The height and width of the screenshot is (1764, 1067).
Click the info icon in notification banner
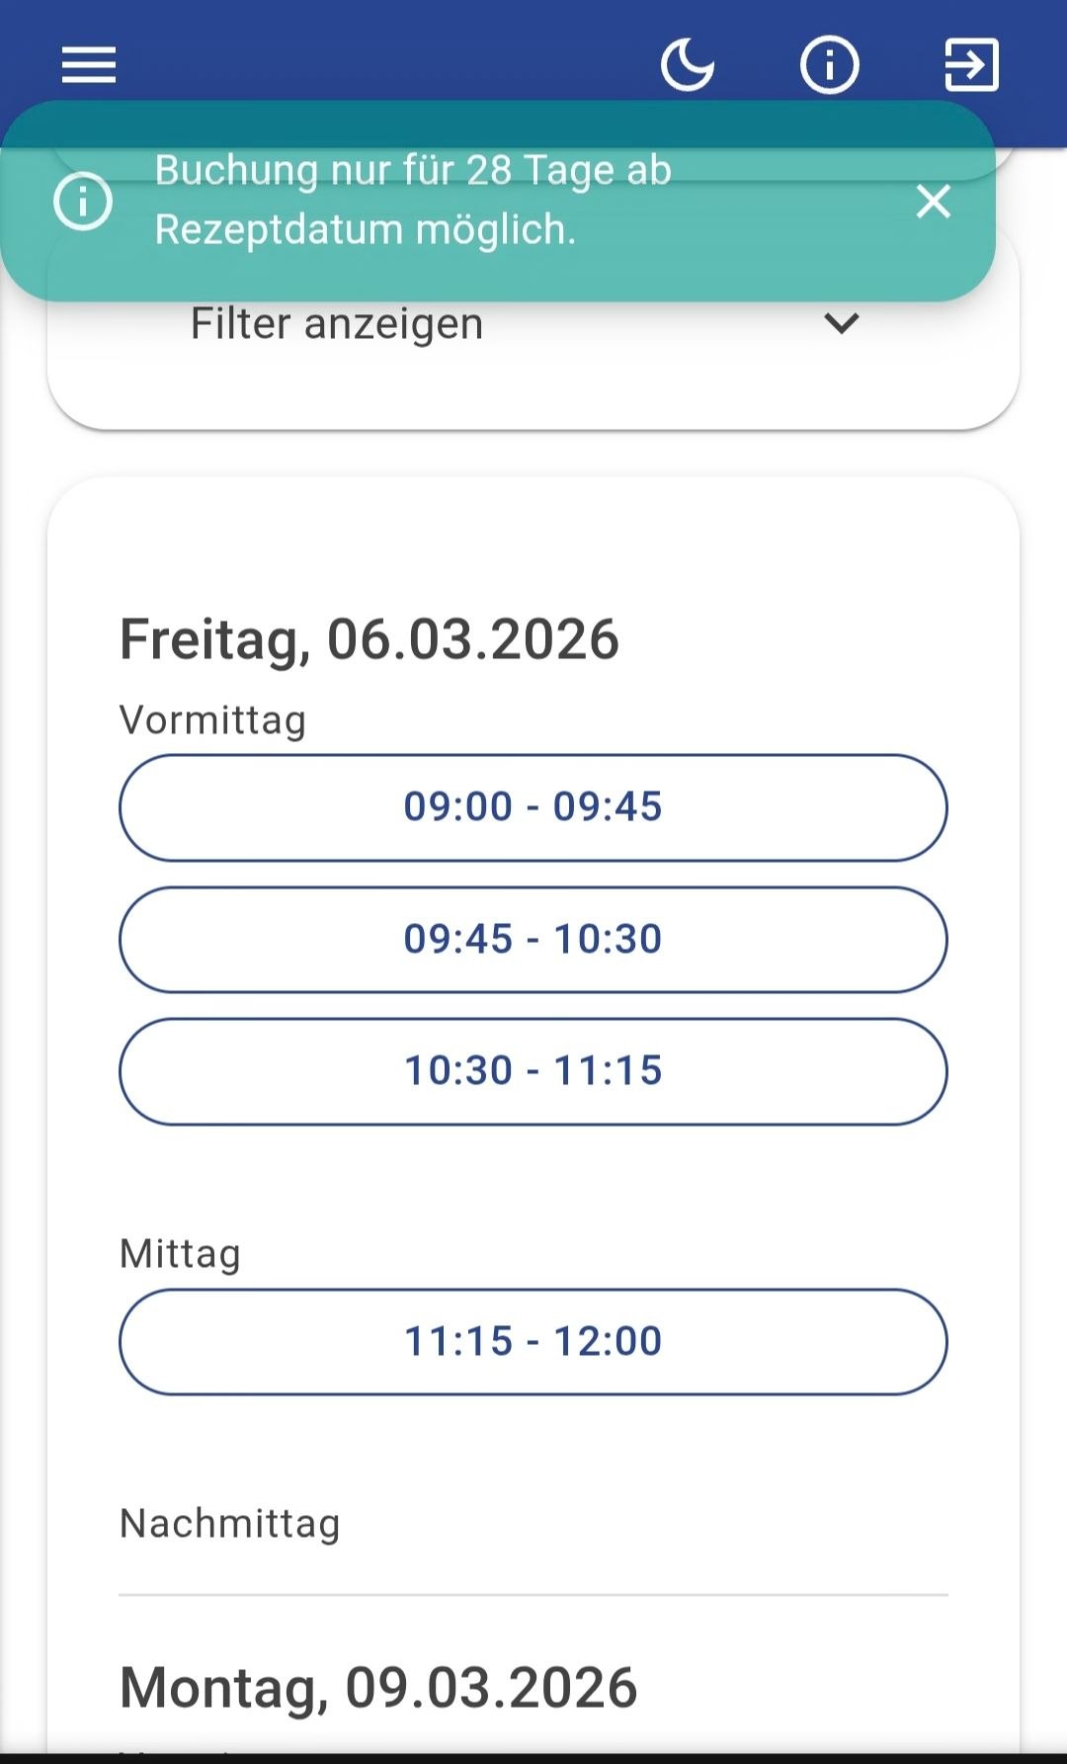click(x=83, y=201)
